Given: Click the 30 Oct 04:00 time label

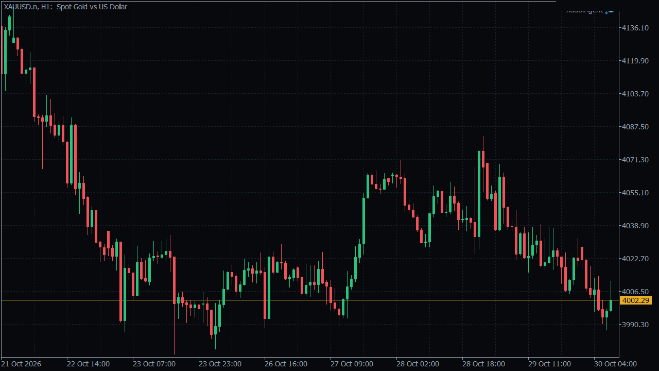Looking at the screenshot, I should [x=616, y=364].
